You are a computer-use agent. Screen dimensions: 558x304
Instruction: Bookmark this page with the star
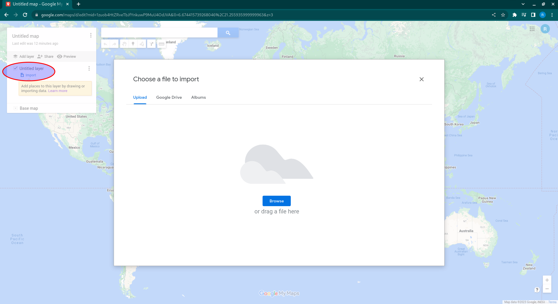pos(503,15)
